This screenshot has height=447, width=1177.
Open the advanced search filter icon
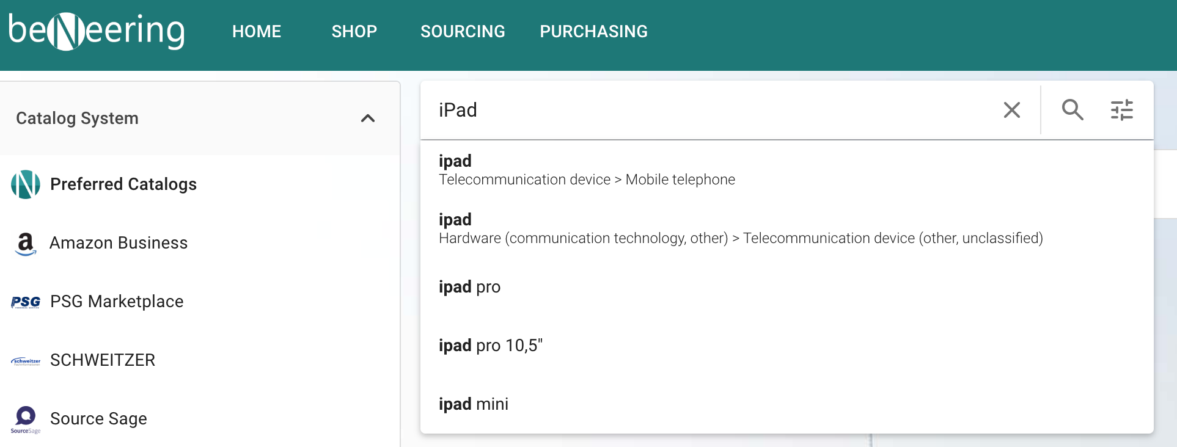[1121, 110]
